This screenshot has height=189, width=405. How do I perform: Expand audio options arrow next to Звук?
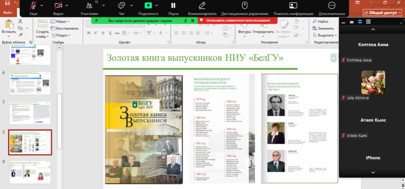tap(42, 5)
